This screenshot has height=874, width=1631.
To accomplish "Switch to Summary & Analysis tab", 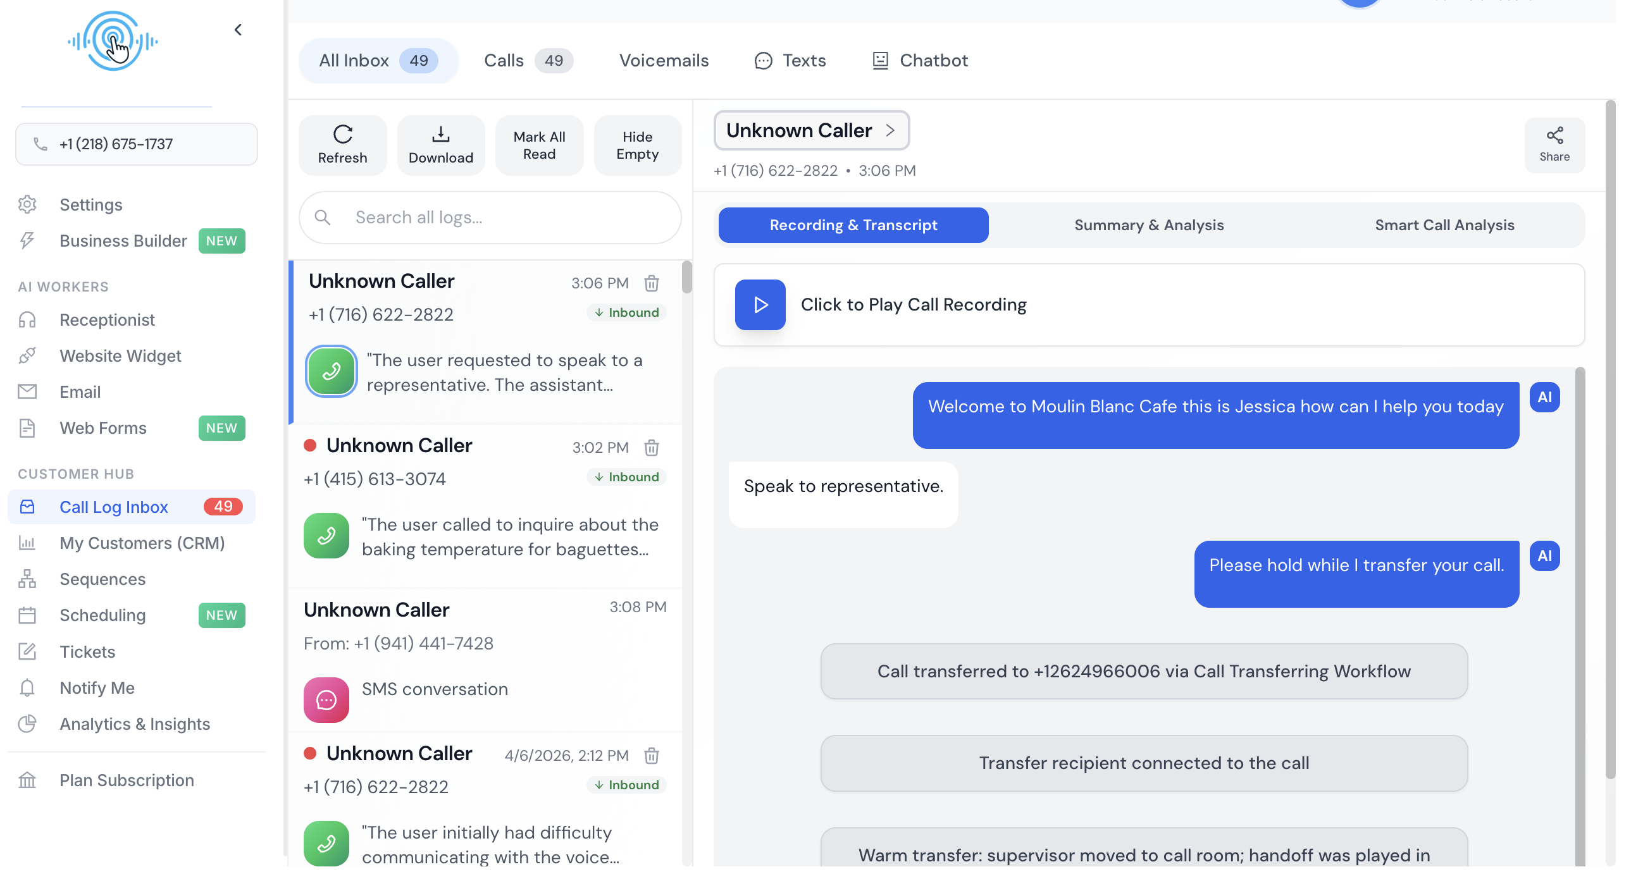I will 1148,225.
